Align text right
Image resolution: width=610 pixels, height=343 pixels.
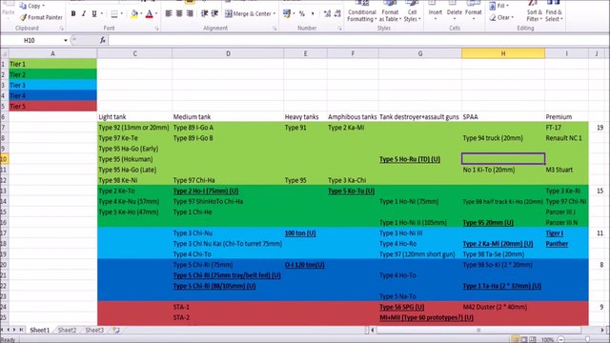[190, 13]
